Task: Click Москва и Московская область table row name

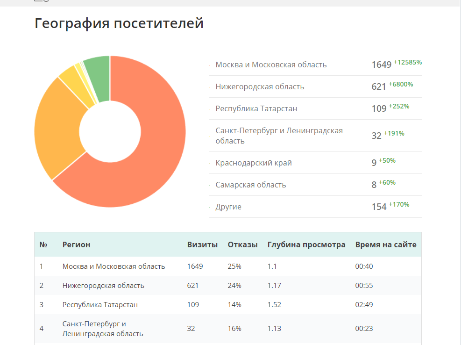Action: point(113,266)
